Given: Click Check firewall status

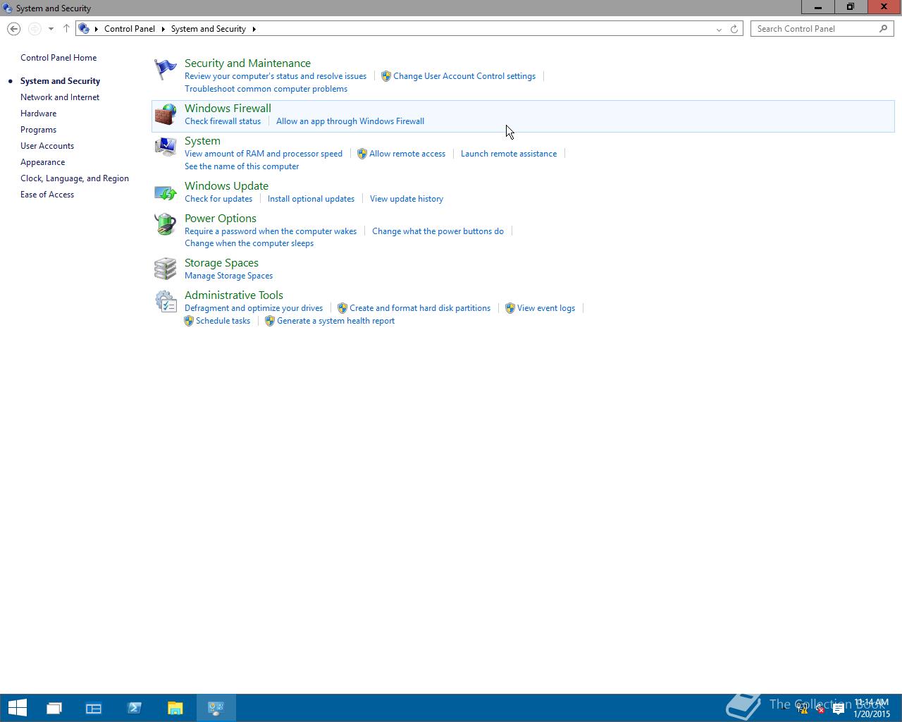Looking at the screenshot, I should point(223,121).
